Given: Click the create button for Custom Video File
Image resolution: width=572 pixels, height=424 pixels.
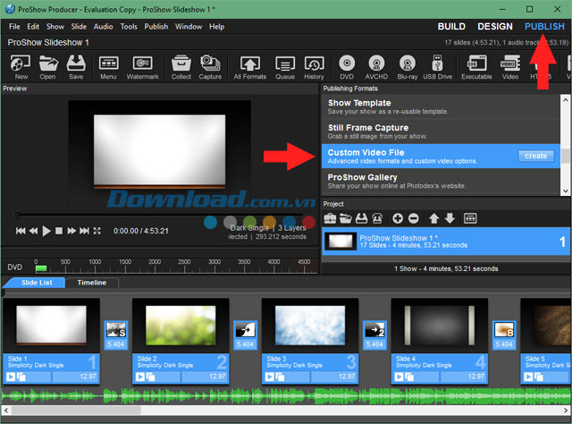Looking at the screenshot, I should click(x=536, y=156).
